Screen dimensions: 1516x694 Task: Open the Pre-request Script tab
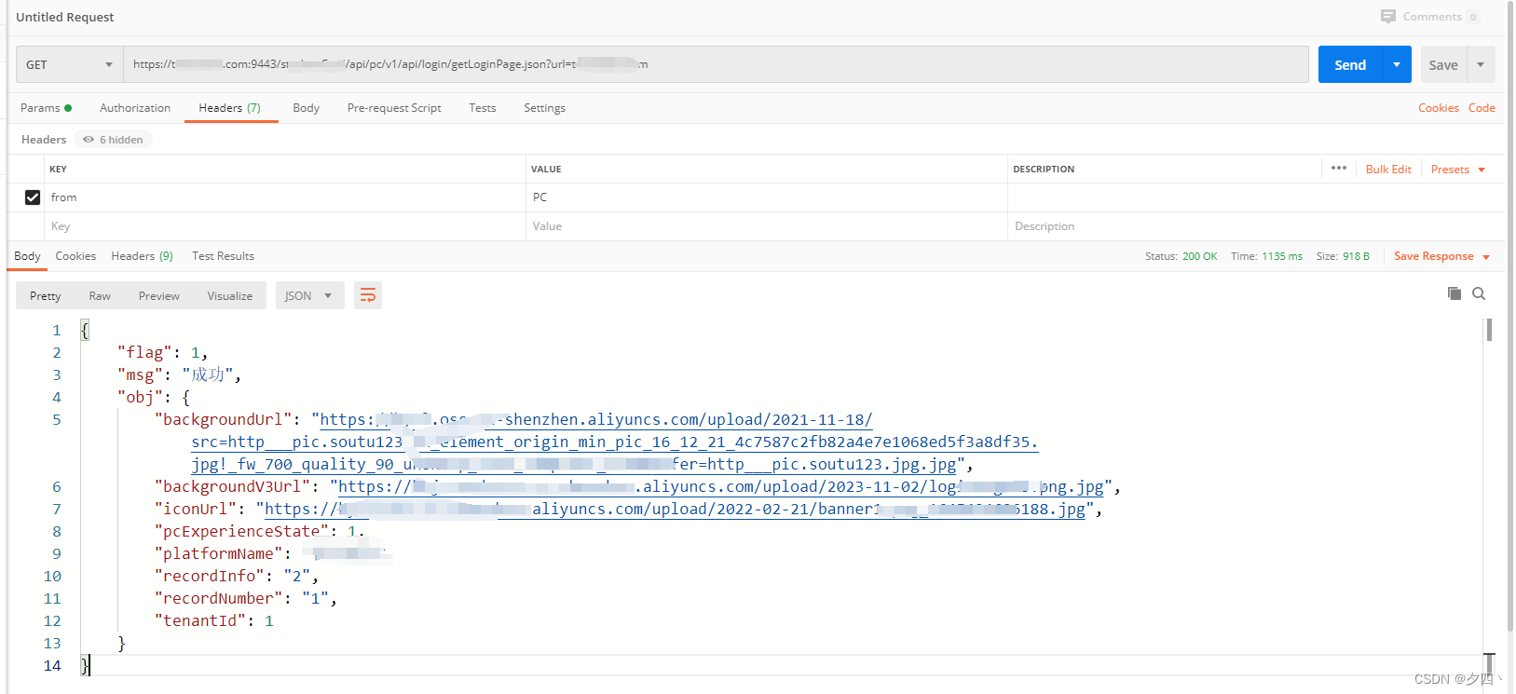(x=394, y=108)
